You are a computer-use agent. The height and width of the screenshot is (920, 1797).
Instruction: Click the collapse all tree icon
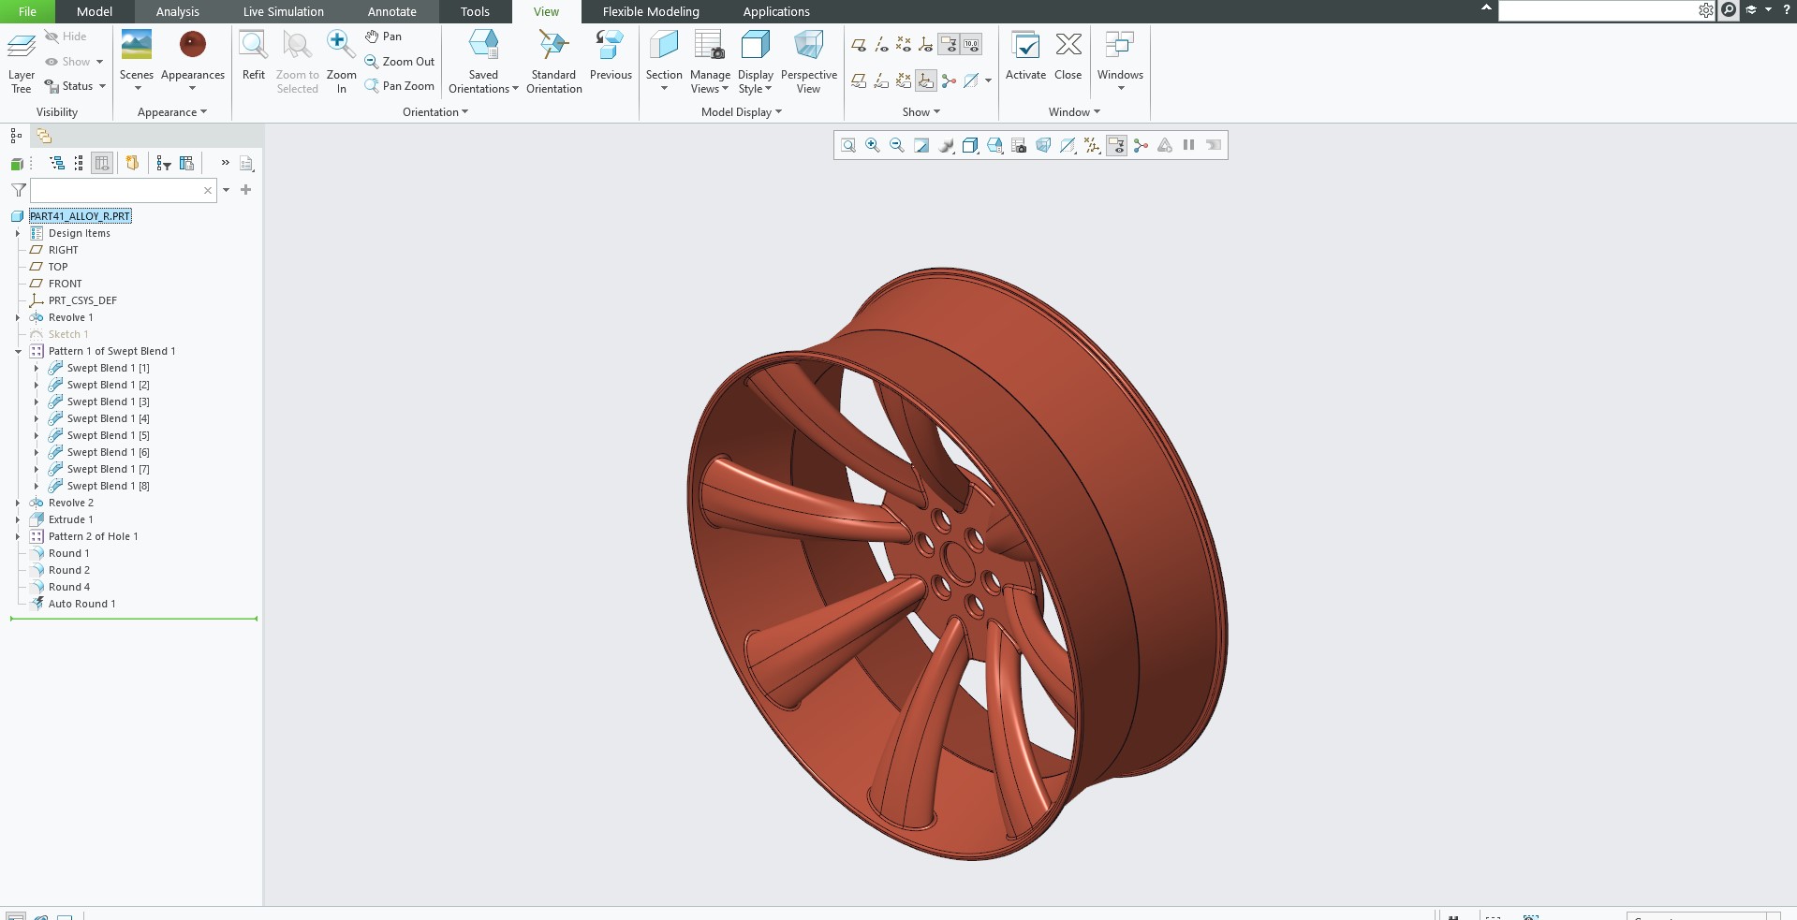pyautogui.click(x=79, y=163)
